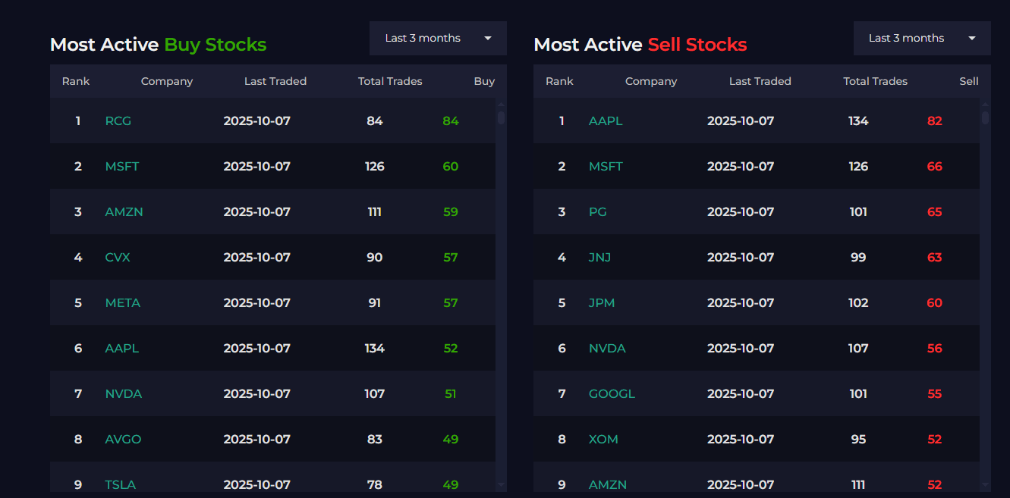Click the sell count 66 for MSFT

click(x=935, y=166)
